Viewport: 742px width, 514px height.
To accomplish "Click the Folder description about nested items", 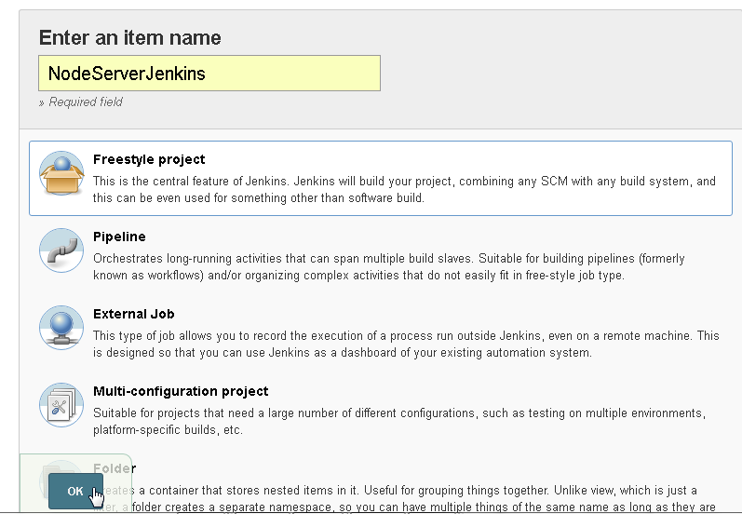I will coord(405,498).
